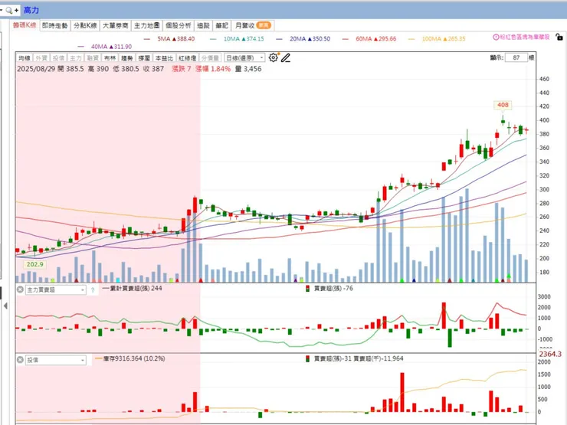Click the magnifier zoom-in icon
Image resolution: width=567 pixels, height=425 pixels.
(8, 11)
